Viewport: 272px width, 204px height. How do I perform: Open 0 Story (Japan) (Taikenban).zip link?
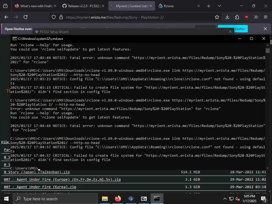pyautogui.click(x=37, y=172)
